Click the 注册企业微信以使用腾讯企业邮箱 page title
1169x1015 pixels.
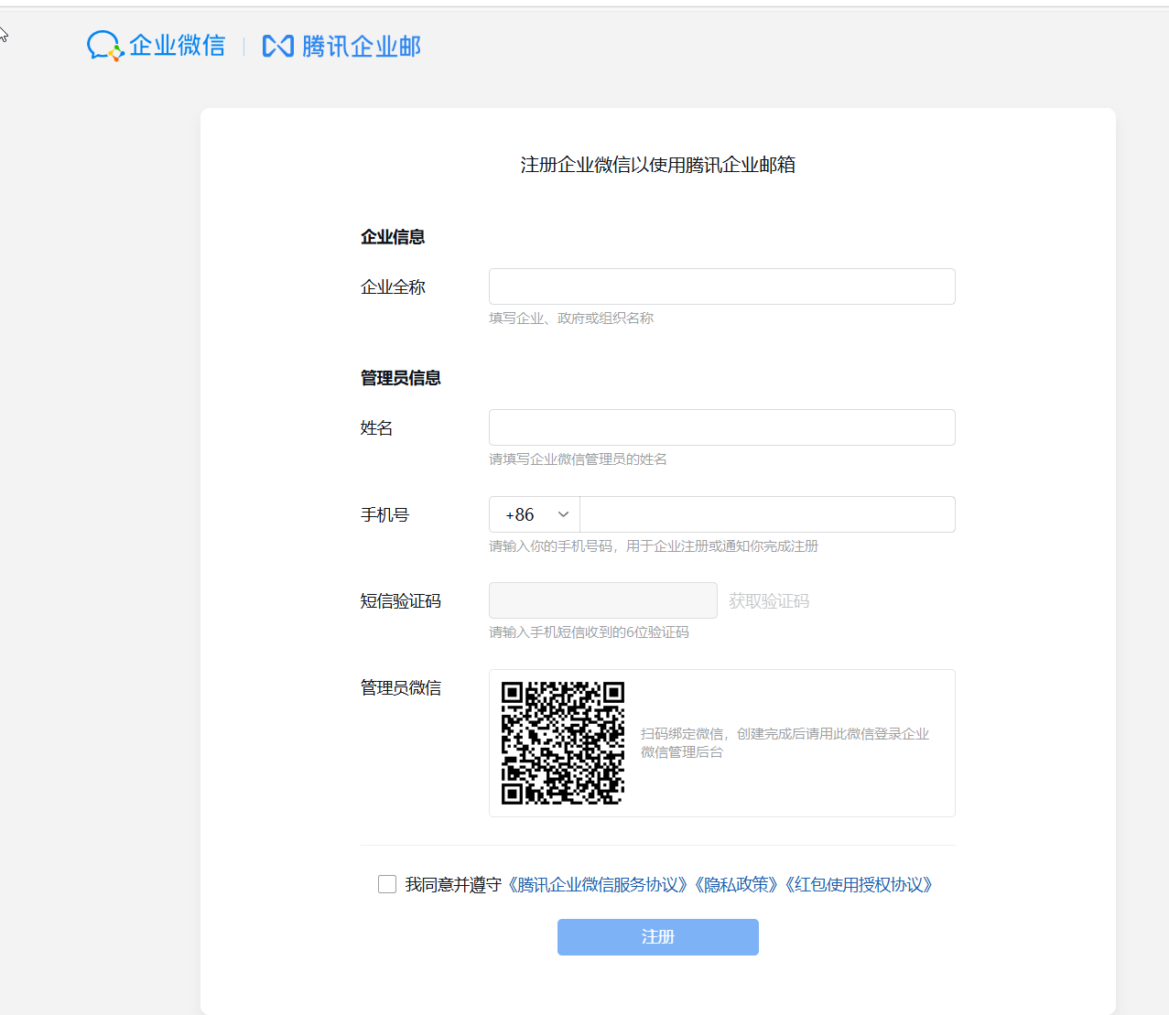coord(657,165)
